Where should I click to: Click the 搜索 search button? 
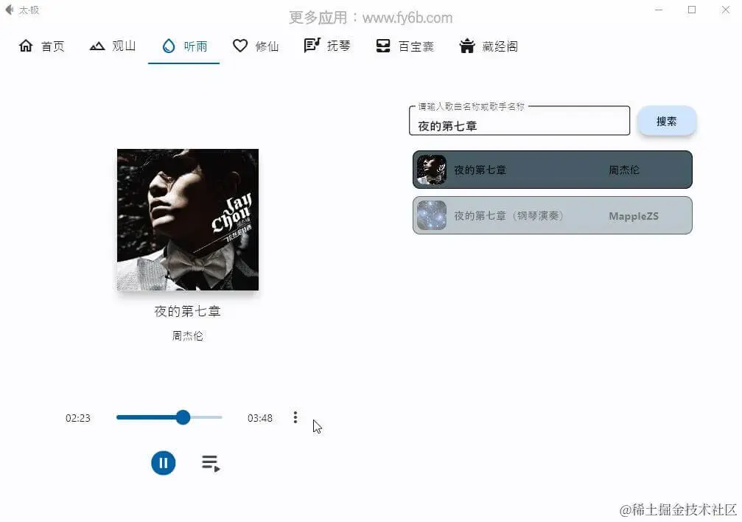tap(666, 121)
